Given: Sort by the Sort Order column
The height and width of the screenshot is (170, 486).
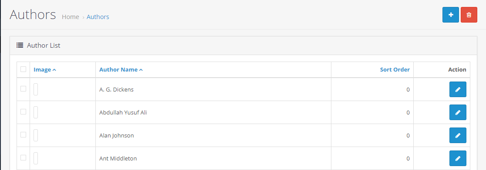Looking at the screenshot, I should pyautogui.click(x=395, y=70).
